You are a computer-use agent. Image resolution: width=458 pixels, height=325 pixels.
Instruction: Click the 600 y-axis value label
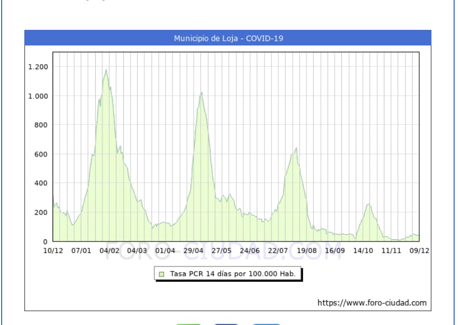pos(41,154)
